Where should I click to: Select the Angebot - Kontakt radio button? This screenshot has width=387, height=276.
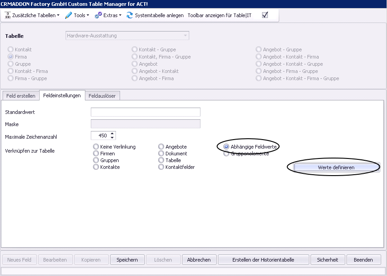134,71
